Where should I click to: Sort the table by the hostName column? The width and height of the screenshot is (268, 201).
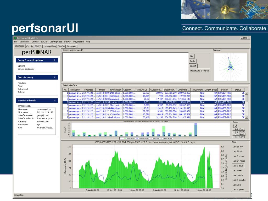tap(75, 90)
